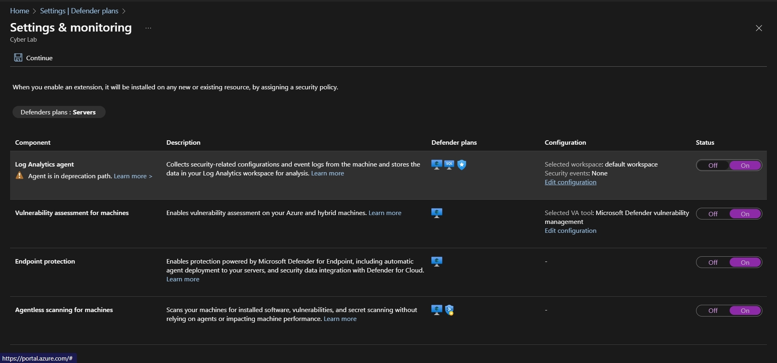Image resolution: width=777 pixels, height=363 pixels.
Task: Click the Servers plan icon in Agentless scanning row
Action: 437,310
